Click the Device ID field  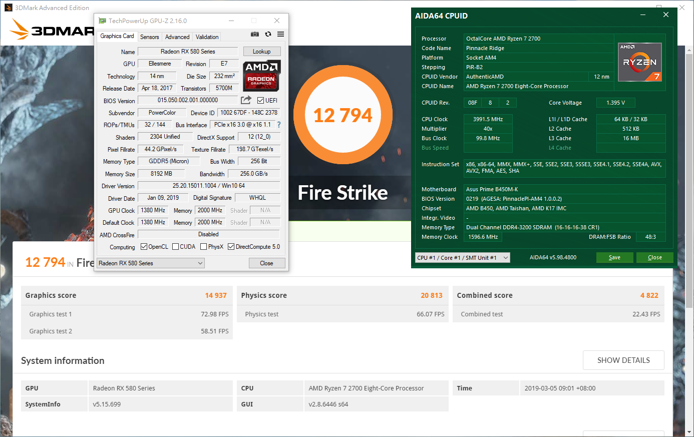point(249,113)
